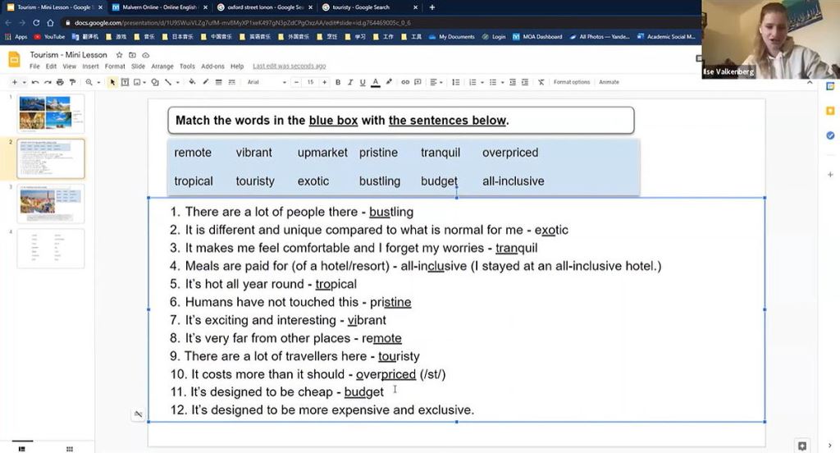Open the Arial font dropdown
This screenshot has height=453, width=840.
click(267, 82)
